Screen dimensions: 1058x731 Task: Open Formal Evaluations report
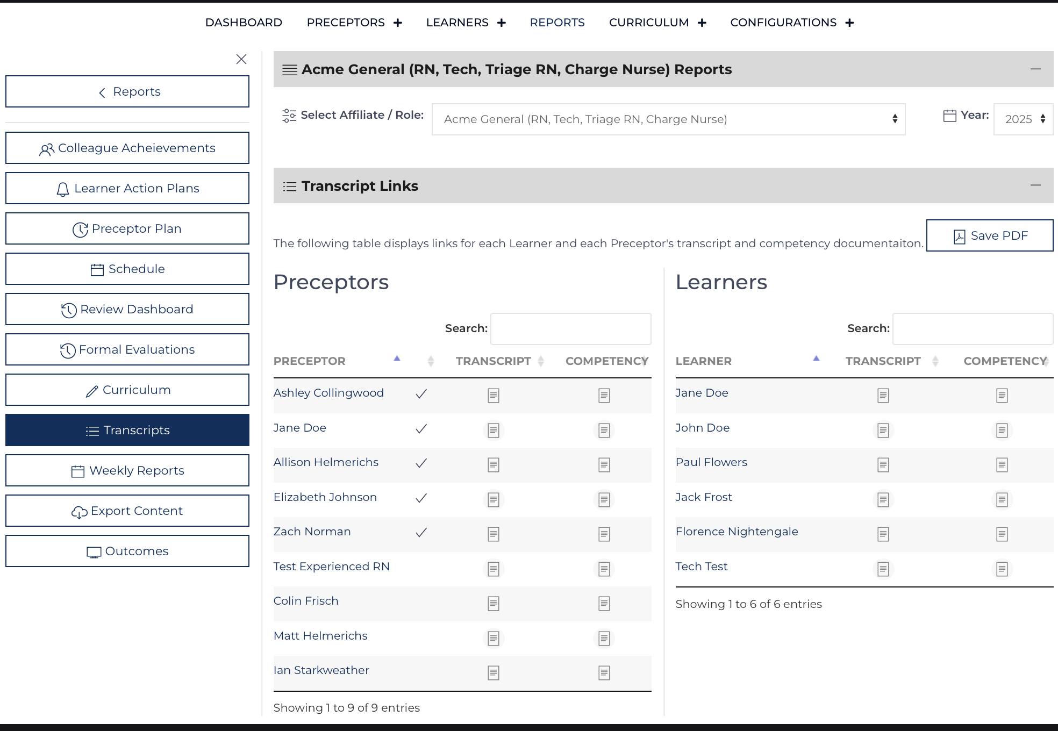(127, 349)
